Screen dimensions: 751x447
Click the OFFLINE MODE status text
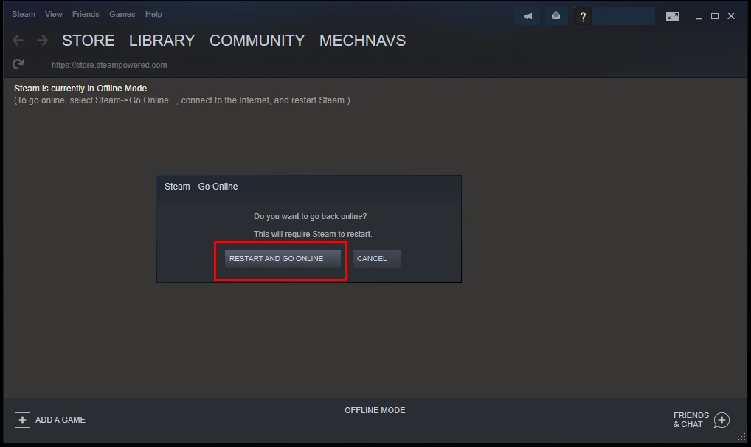[375, 410]
